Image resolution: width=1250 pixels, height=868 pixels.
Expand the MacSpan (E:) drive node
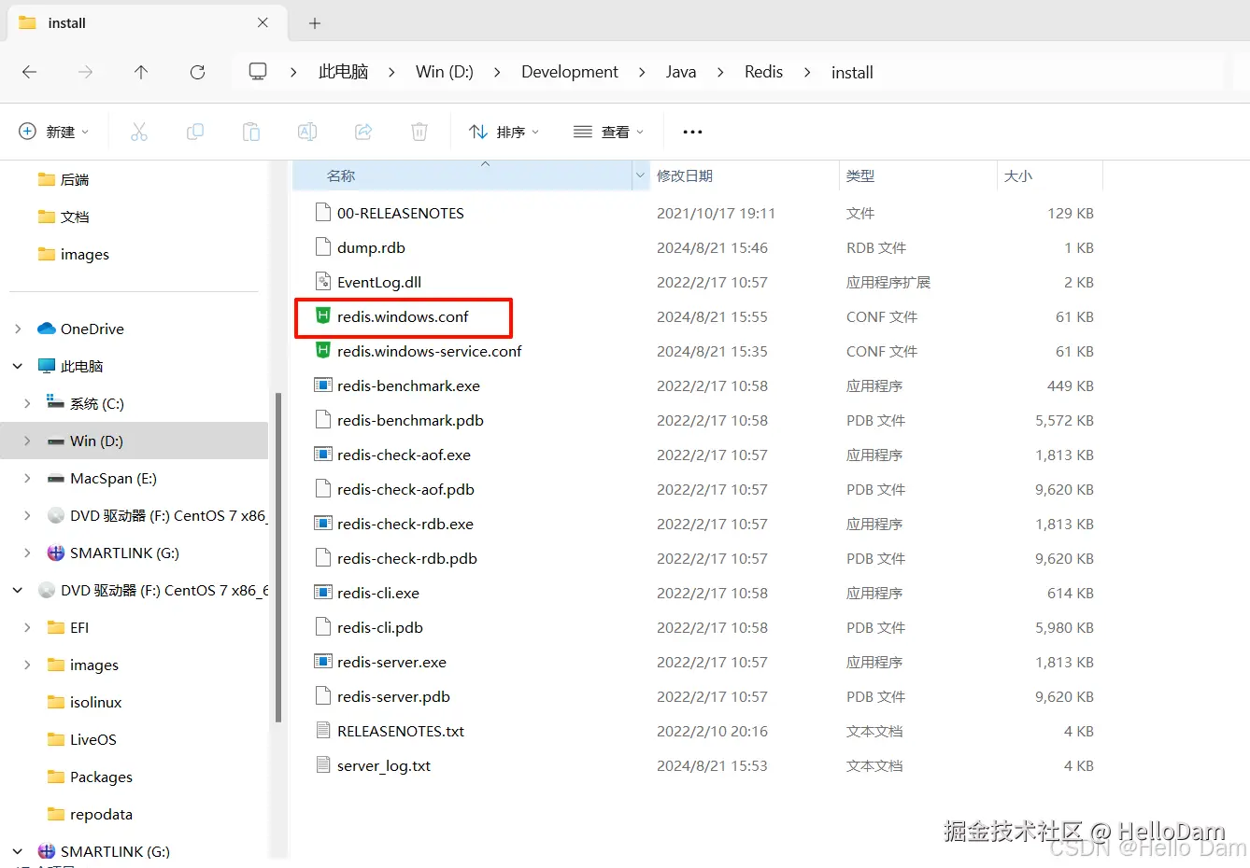27,478
